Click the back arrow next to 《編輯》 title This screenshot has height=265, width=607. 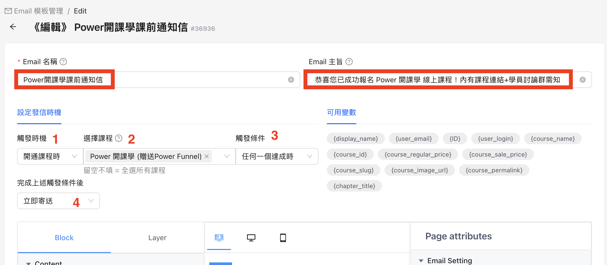[13, 27]
